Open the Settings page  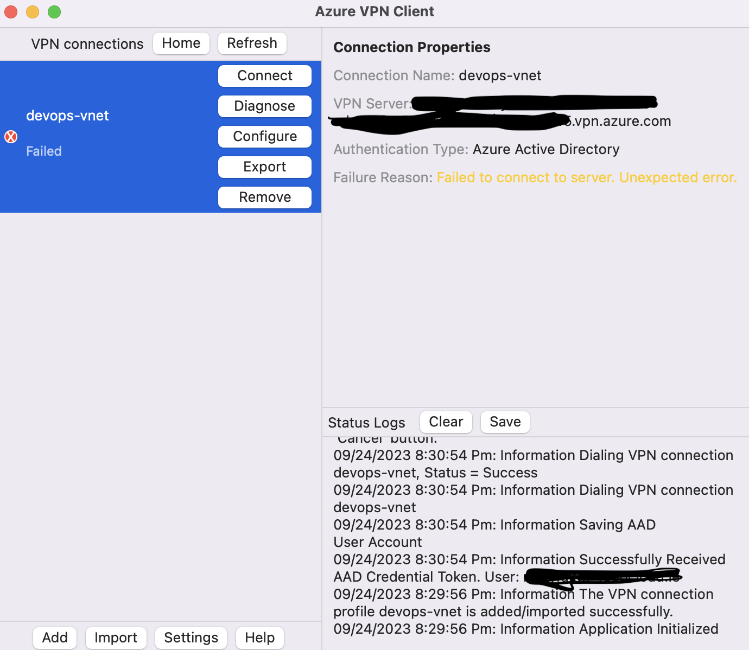(191, 638)
